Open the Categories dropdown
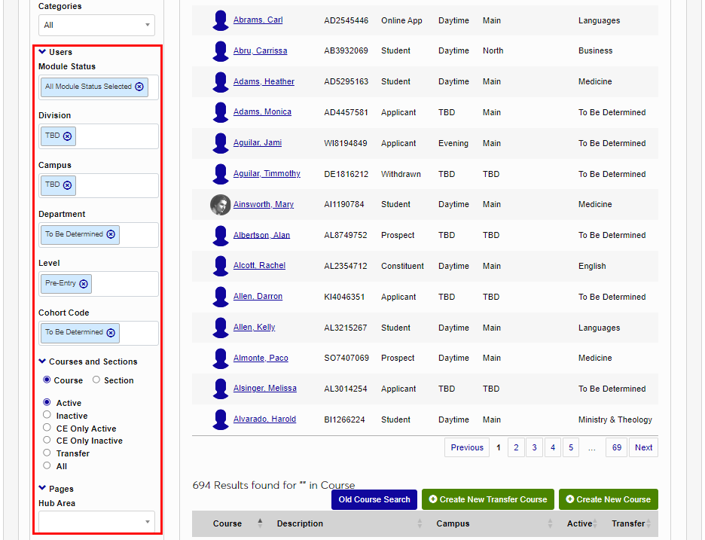The width and height of the screenshot is (705, 540). tap(96, 25)
